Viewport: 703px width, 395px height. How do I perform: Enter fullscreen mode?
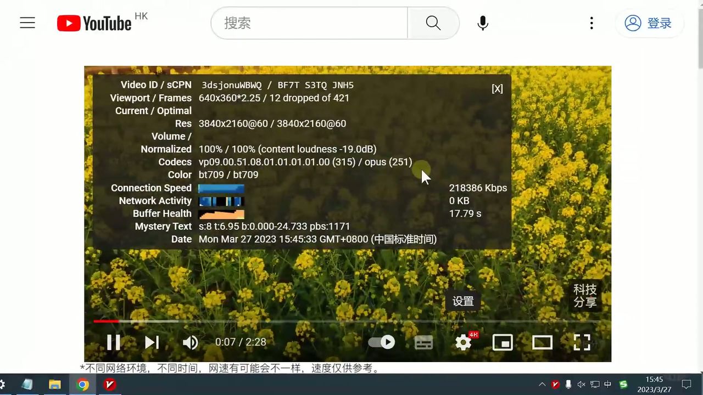point(582,342)
